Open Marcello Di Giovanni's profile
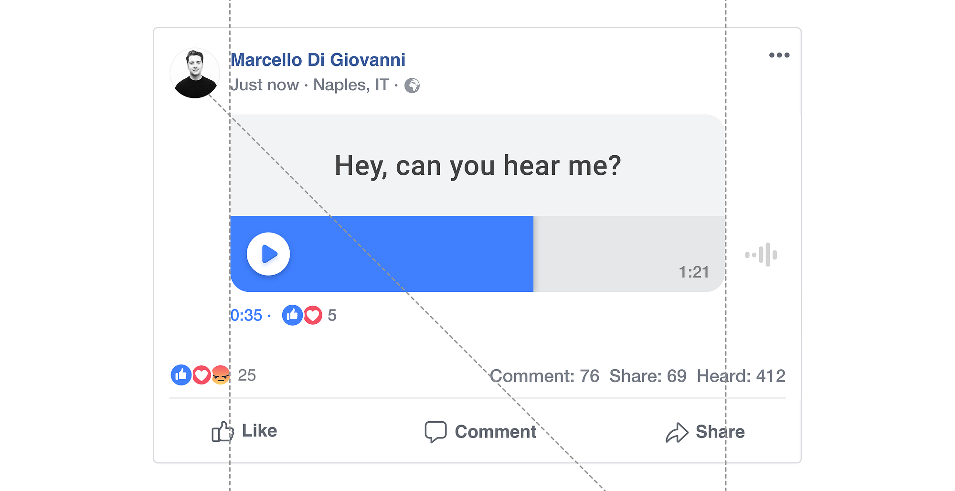 pos(318,59)
